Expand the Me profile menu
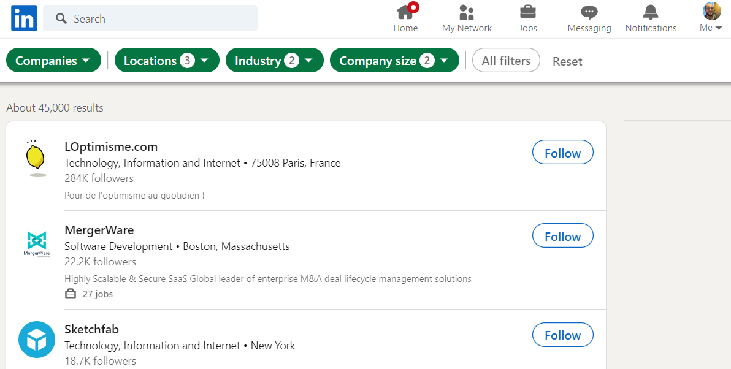The width and height of the screenshot is (731, 369). (711, 18)
